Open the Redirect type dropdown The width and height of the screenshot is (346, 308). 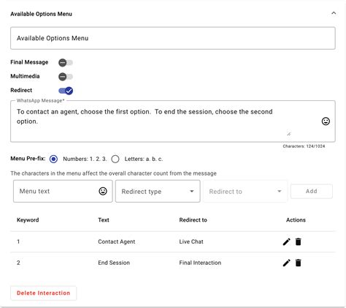pos(158,191)
